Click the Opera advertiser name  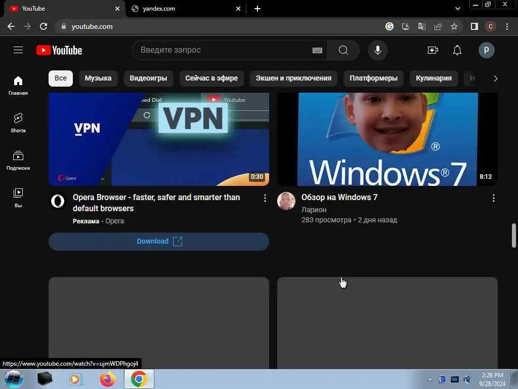[115, 221]
